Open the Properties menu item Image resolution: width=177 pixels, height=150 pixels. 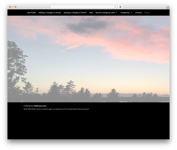125,12
